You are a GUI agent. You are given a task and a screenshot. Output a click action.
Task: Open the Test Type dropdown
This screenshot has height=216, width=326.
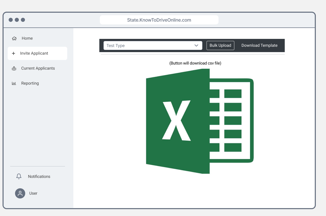click(153, 45)
